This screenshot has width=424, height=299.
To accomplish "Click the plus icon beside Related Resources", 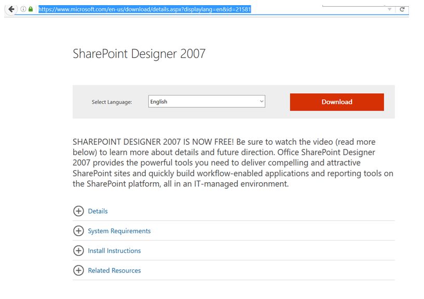I will pyautogui.click(x=78, y=270).
